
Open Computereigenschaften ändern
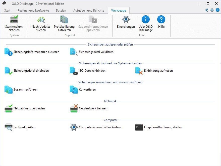96,127
